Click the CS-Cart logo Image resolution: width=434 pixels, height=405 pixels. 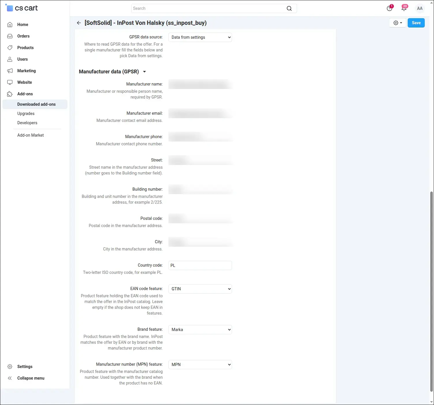click(x=22, y=8)
